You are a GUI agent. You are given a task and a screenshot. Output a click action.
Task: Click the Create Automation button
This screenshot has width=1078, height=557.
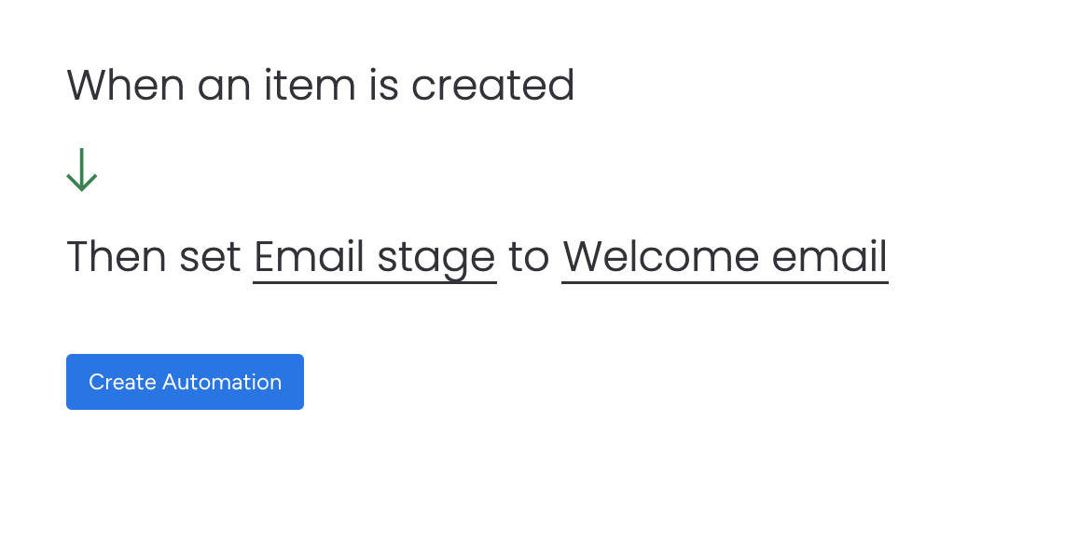(185, 382)
